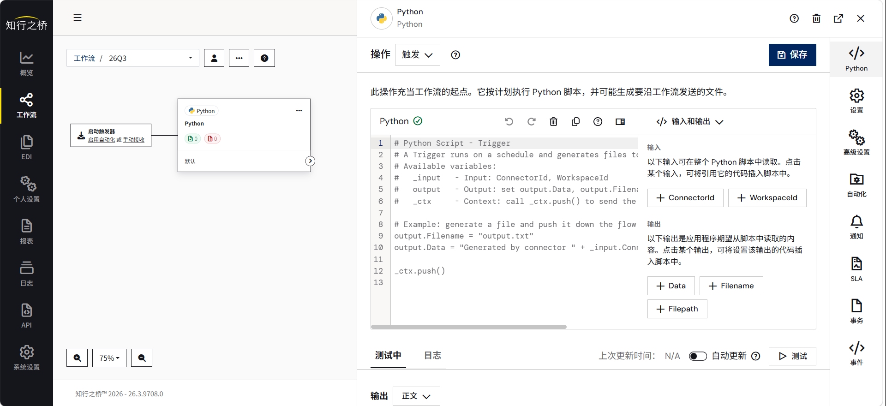Image resolution: width=886 pixels, height=406 pixels.
Task: Insert the Data output
Action: (671, 286)
